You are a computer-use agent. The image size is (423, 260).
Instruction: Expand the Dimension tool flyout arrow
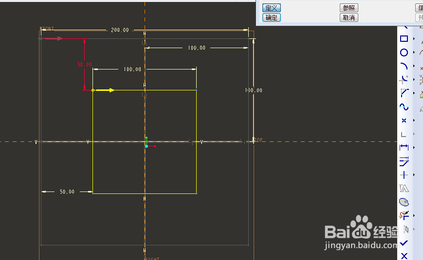(x=414, y=147)
